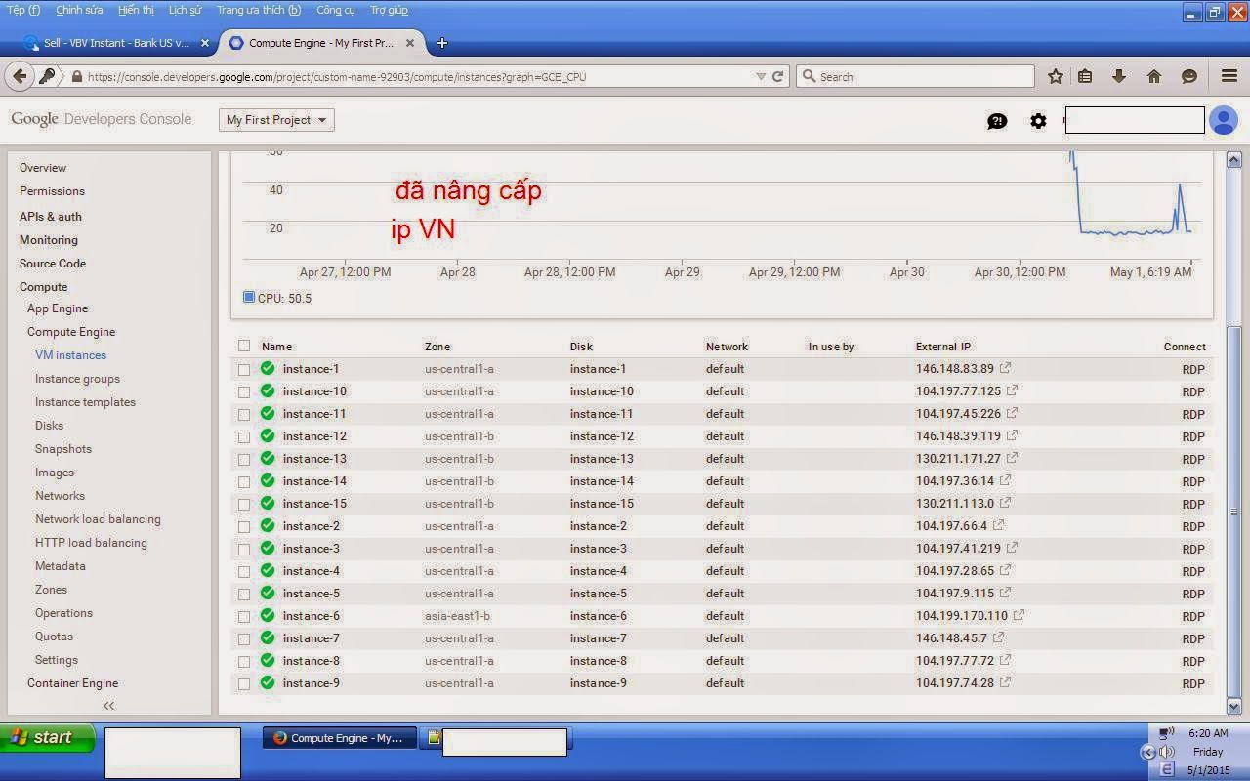Check the box for instance-3
This screenshot has width=1250, height=781.
(244, 549)
